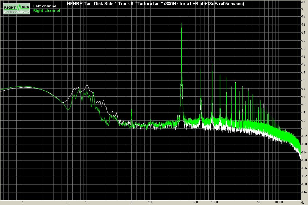Click the HFNRR Test Disk graph title
Image resolution: width=308 pixels, height=205 pixels.
click(x=155, y=4)
